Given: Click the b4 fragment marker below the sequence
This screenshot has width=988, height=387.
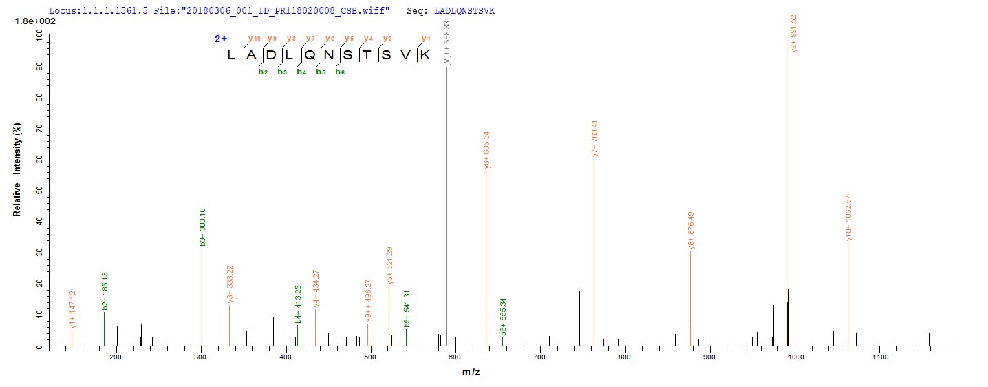Looking at the screenshot, I should (x=301, y=72).
